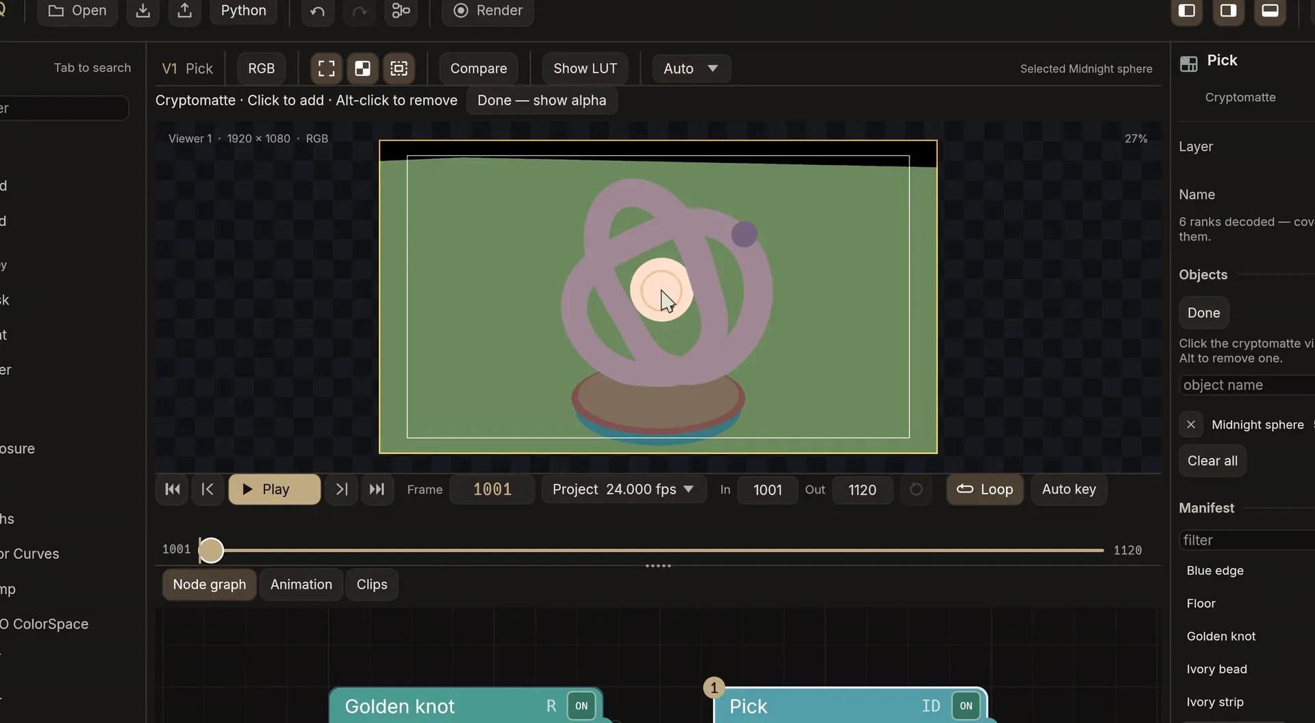Jump to last frame
This screenshot has width=1315, height=723.
pos(377,490)
